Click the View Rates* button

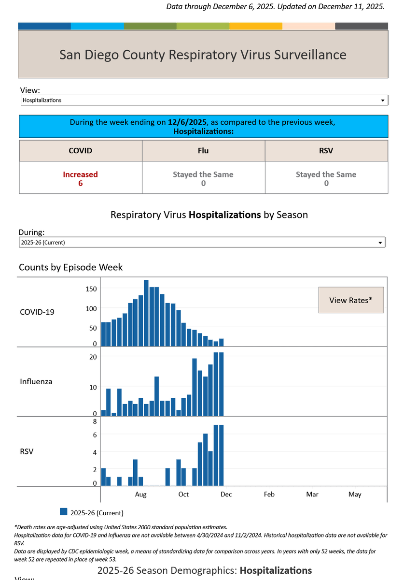(351, 300)
